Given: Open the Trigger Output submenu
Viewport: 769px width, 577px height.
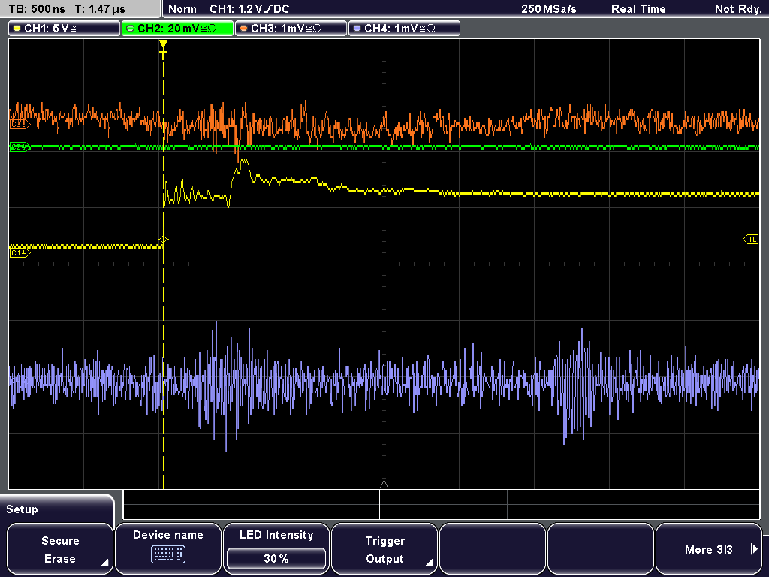Looking at the screenshot, I should pos(384,549).
